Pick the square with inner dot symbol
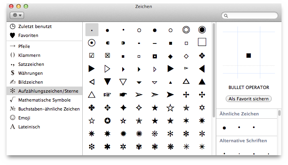Screen dimensions: 288x165 155,56
